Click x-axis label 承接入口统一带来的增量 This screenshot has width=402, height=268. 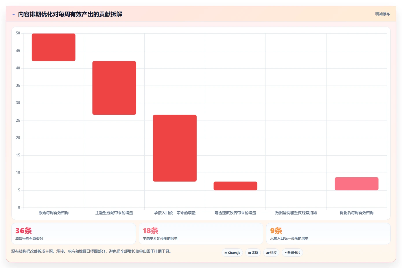point(175,213)
